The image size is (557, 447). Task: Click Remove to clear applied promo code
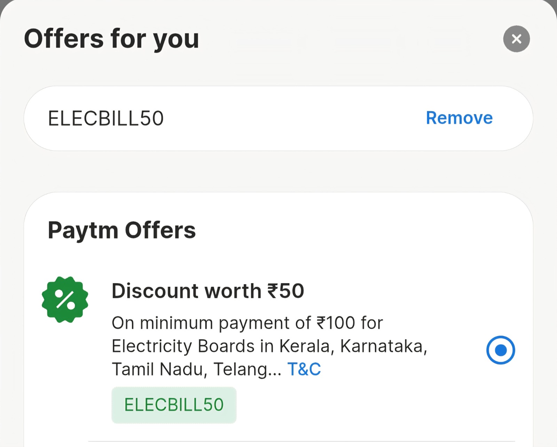[x=458, y=118]
